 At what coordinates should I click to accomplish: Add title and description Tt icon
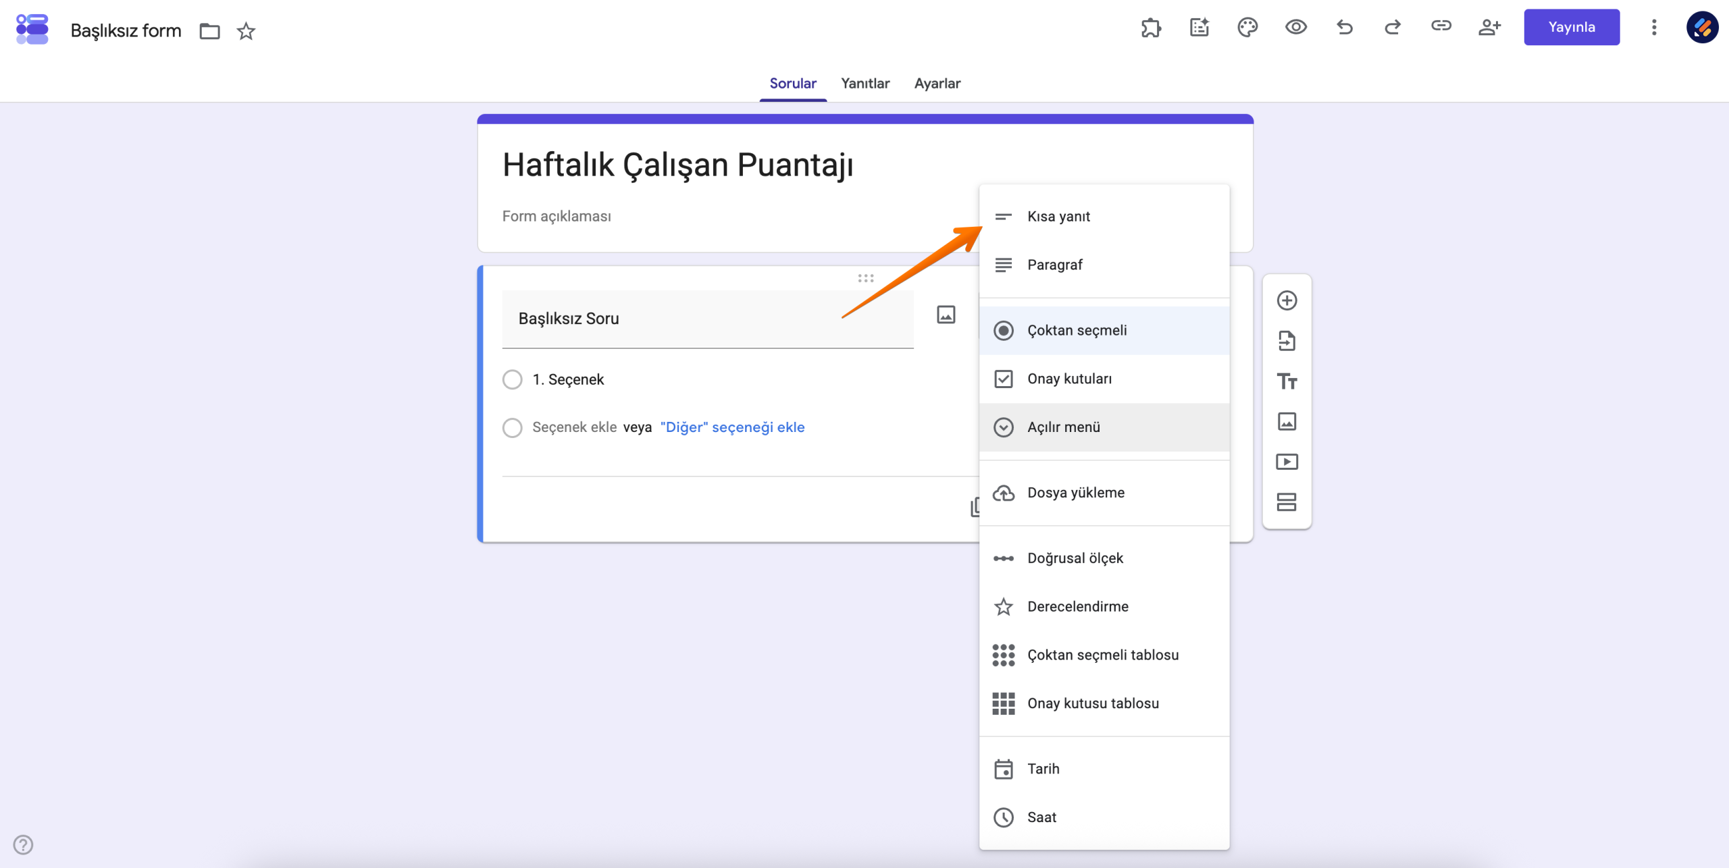[x=1287, y=381]
